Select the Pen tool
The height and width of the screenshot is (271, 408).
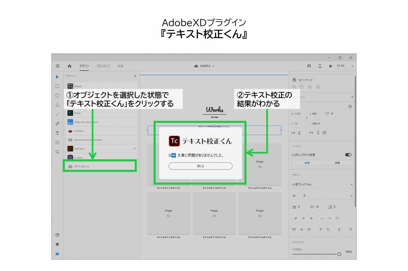click(x=57, y=124)
